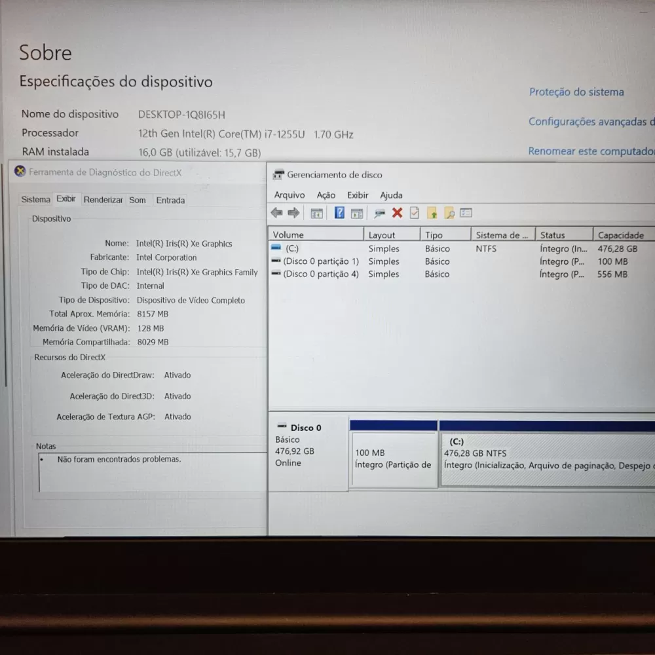Click the processor value 12th Gen Intel Core i7-1255U
This screenshot has width=655, height=655.
246,134
